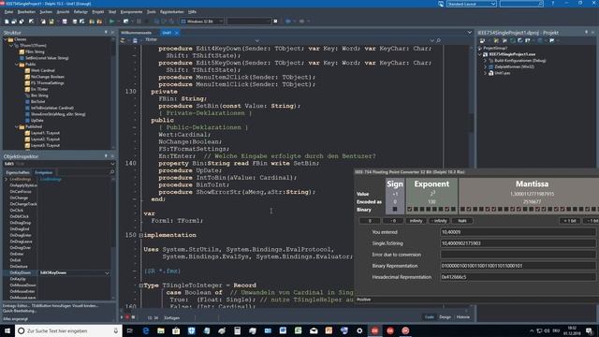Screen dimensions: 599x337
Task: Toggle the third Mantissa bit checkbox
Action: 475,209
